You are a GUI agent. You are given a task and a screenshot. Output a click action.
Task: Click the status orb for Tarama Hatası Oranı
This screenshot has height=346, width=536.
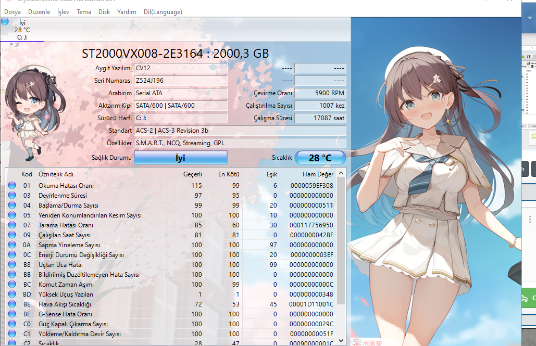tap(12, 225)
